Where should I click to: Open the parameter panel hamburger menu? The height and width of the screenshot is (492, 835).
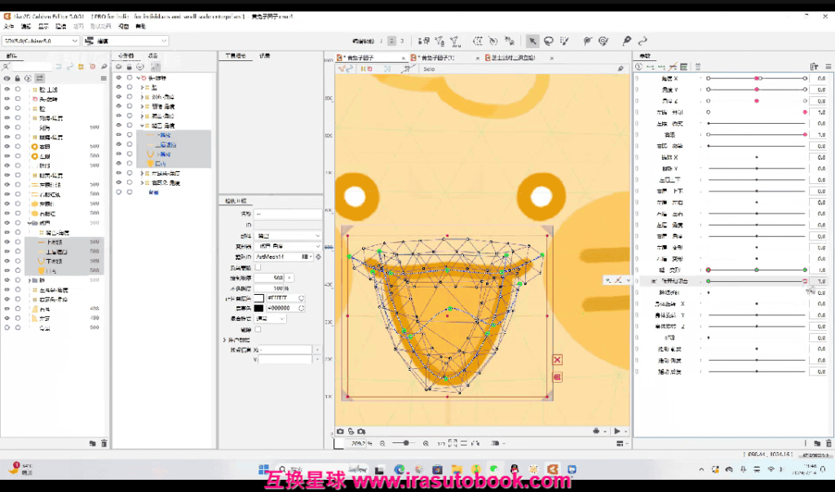click(828, 67)
